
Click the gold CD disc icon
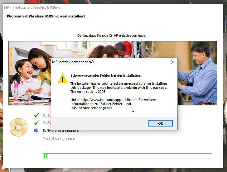pyautogui.click(x=18, y=127)
